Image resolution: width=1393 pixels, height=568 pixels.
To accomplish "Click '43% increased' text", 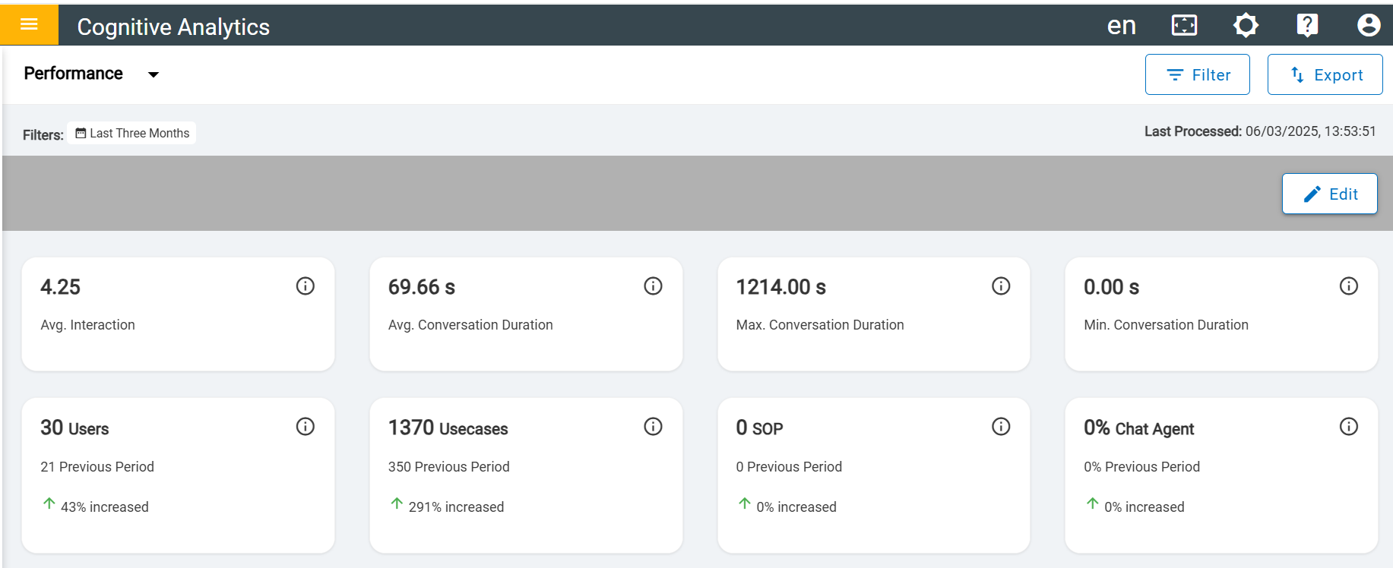I will click(x=105, y=507).
